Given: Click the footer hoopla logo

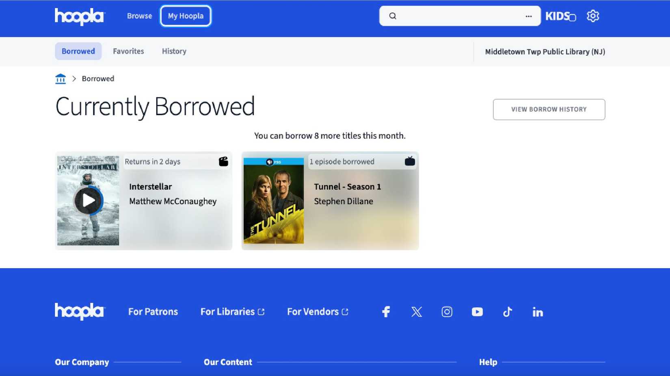Looking at the screenshot, I should pos(80,312).
